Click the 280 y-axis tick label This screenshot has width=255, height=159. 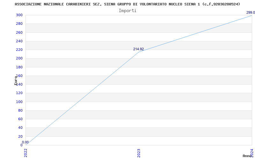(19, 24)
